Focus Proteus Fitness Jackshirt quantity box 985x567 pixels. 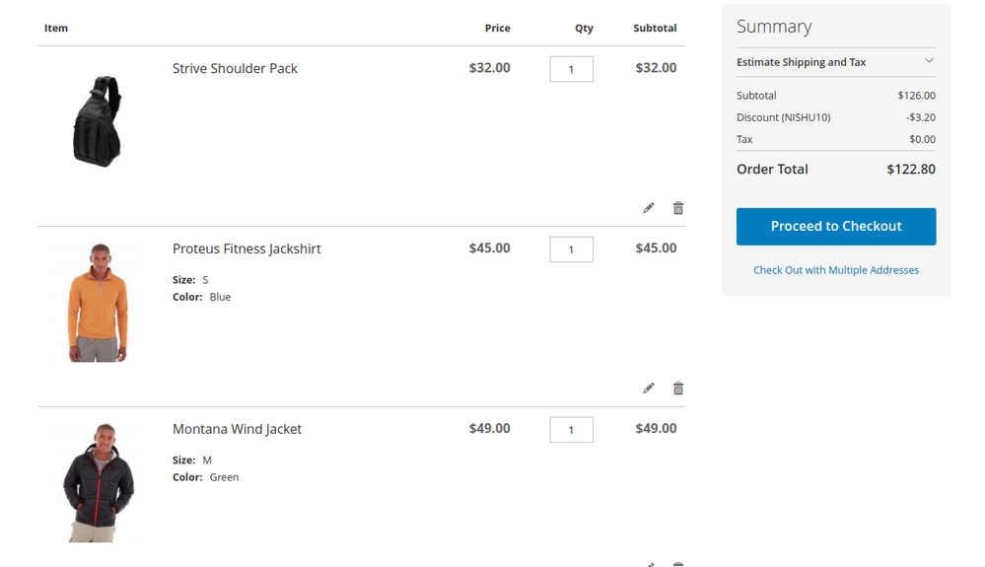(571, 249)
